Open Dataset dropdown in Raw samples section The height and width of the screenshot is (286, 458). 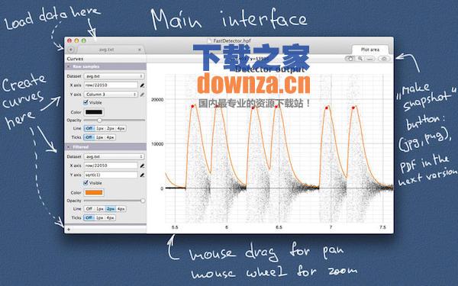pos(114,76)
